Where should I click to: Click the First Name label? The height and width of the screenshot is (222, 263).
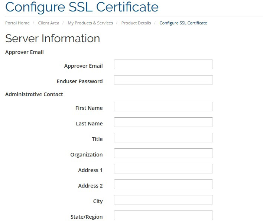[x=89, y=108]
